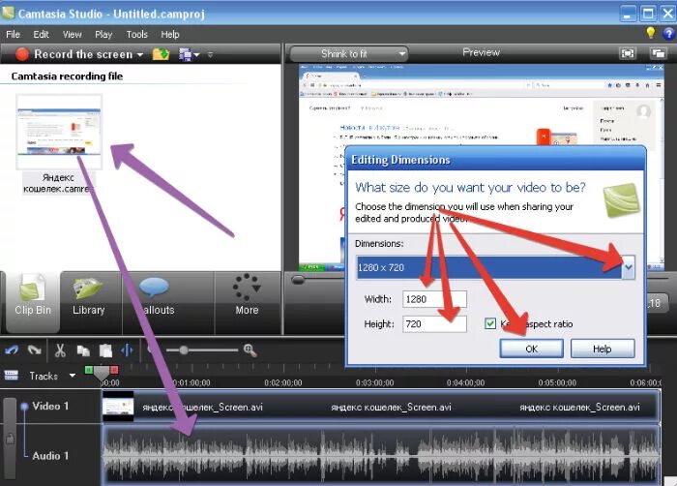Select the Audio 1 track label

pyautogui.click(x=50, y=456)
